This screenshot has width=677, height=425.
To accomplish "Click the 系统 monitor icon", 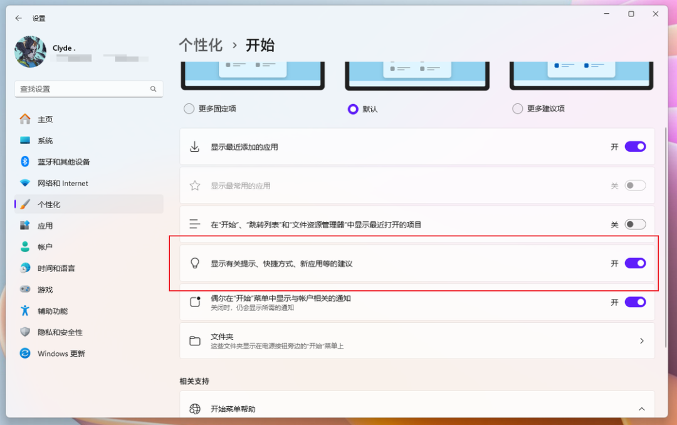I will point(25,140).
